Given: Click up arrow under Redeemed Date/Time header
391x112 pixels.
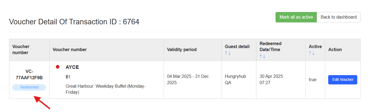Looking at the screenshot, I should 261,56.
